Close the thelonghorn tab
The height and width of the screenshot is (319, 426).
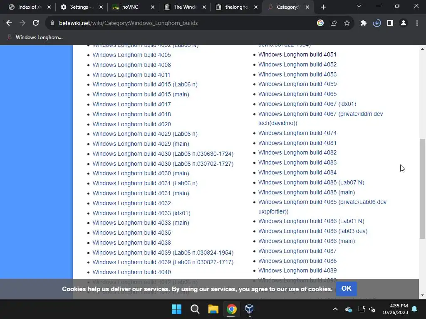[x=256, y=7]
